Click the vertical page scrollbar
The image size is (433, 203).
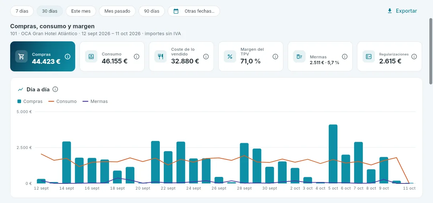click(x=431, y=51)
